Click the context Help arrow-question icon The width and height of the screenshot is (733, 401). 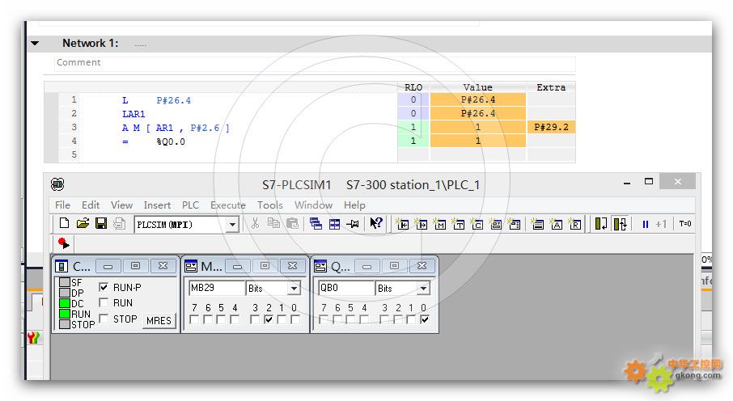pyautogui.click(x=376, y=223)
